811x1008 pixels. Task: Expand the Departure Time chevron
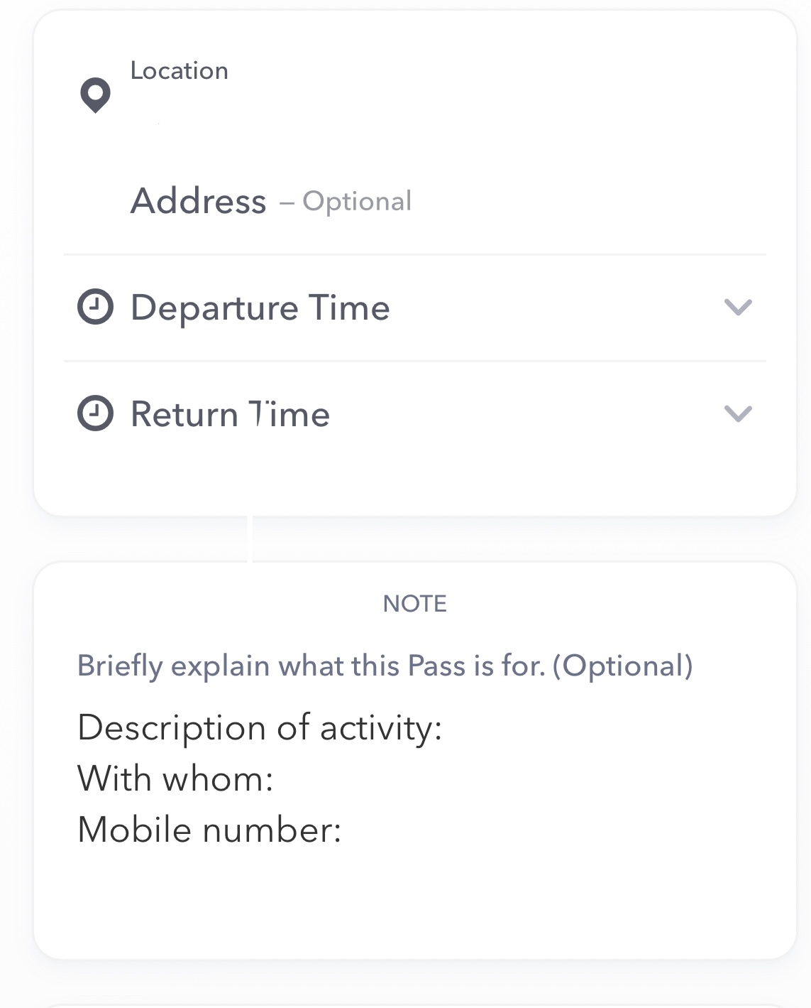pyautogui.click(x=737, y=308)
